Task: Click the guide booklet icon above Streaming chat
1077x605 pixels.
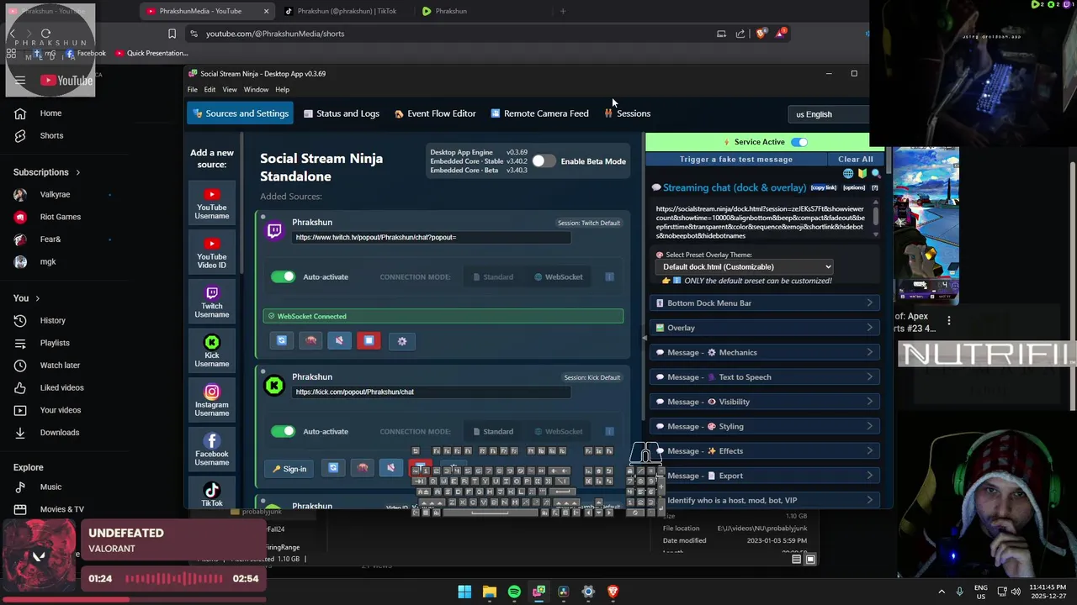Action: [x=862, y=173]
